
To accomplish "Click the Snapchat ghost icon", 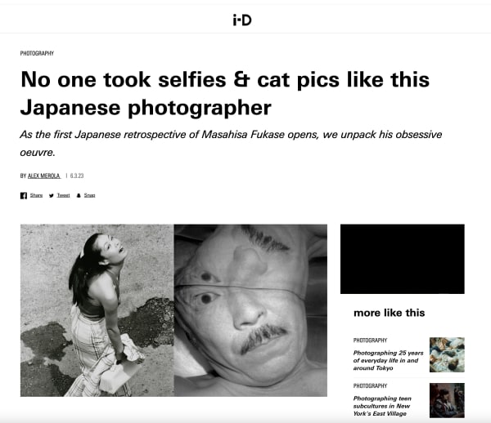I will point(79,195).
